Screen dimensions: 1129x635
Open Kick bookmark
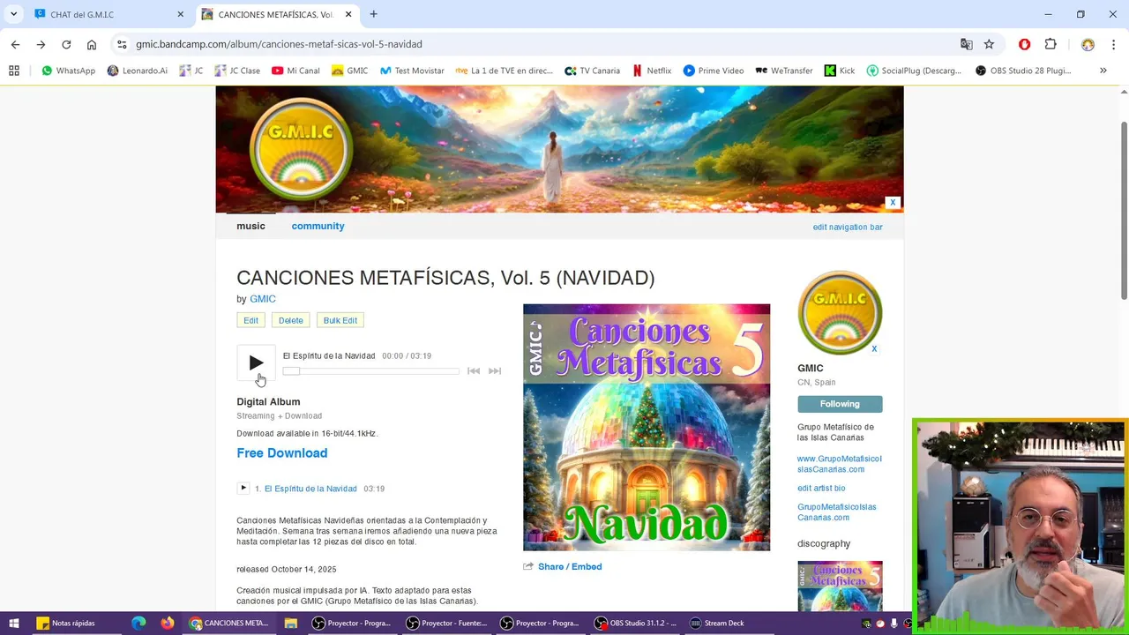[x=840, y=71]
